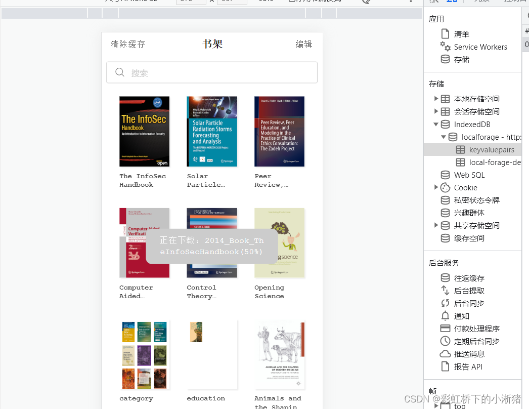Viewport: 529px width, 409px height.
Task: Click the 推送消息 cloud icon
Action: (445, 354)
